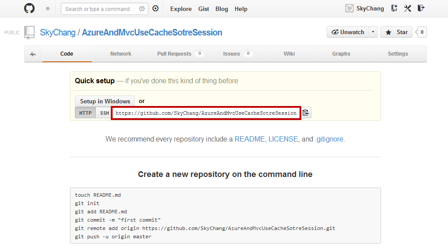448x251 pixels.
Task: Open Help in top navigation
Action: pos(241,9)
